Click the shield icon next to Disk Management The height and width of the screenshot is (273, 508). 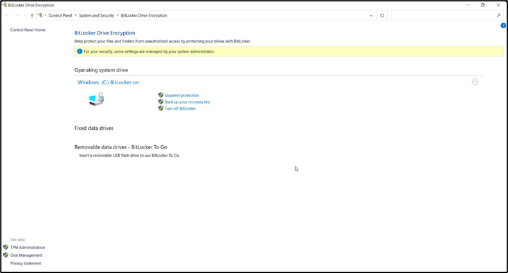point(6,255)
